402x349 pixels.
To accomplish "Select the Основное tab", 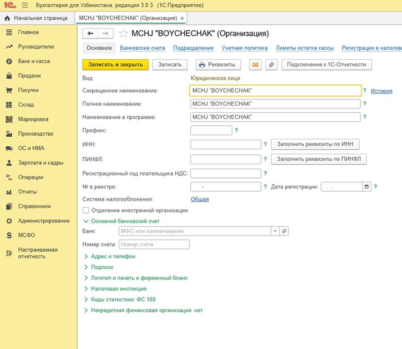I will pos(99,48).
